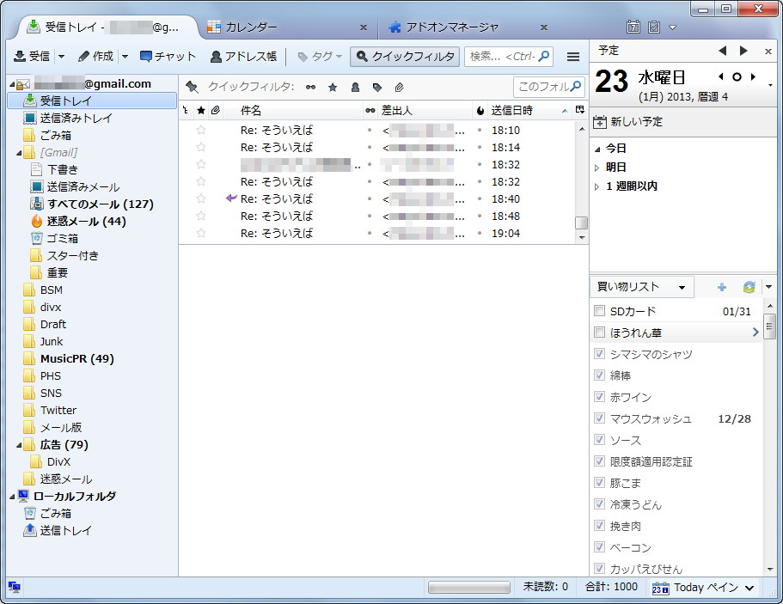
Task: Add a new shopping list item with plus icon
Action: click(x=720, y=286)
